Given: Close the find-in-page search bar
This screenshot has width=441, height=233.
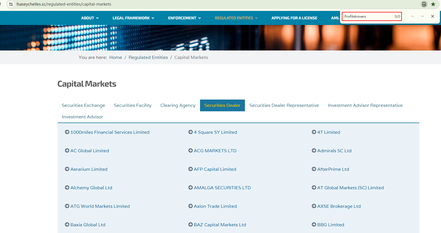Looking at the screenshot, I should tap(433, 17).
